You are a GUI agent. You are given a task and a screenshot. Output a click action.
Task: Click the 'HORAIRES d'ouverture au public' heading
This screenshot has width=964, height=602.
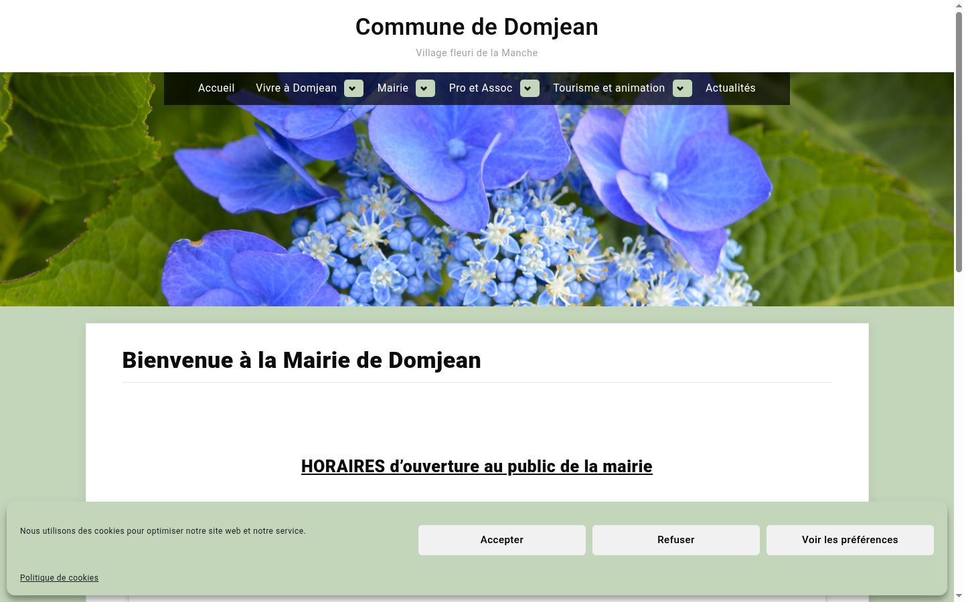477,466
